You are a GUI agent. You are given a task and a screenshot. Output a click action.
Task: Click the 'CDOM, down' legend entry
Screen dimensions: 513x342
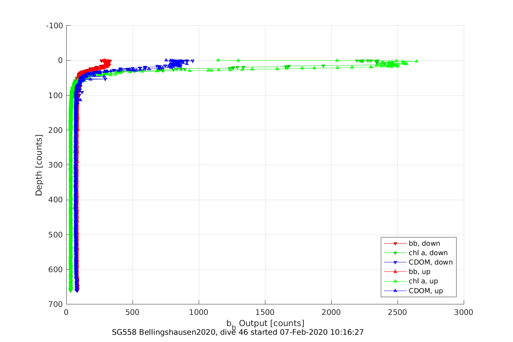(x=418, y=262)
